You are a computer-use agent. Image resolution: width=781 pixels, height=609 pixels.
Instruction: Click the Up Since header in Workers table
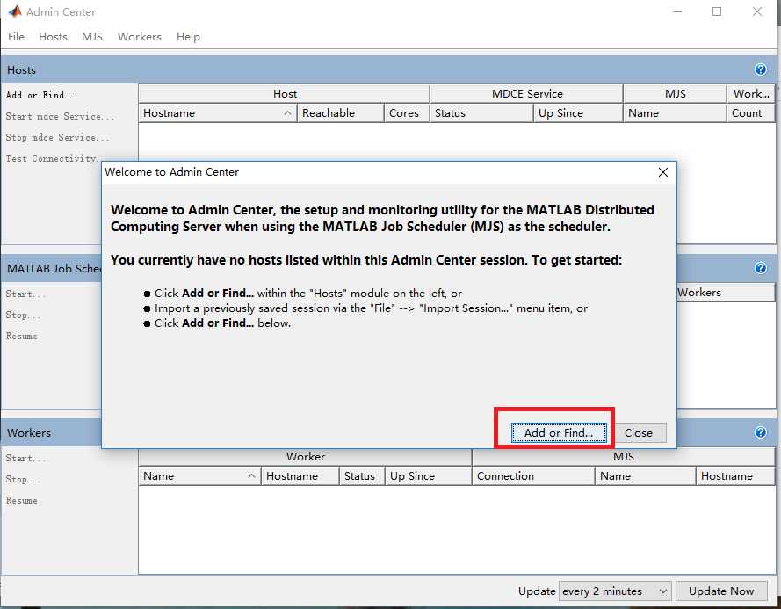pos(429,476)
